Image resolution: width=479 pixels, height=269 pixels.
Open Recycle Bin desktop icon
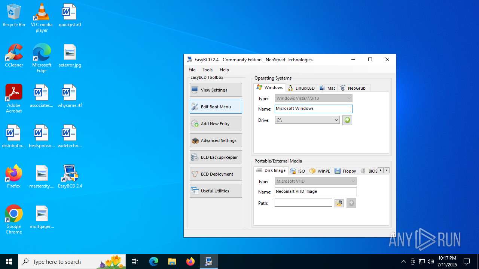click(x=14, y=16)
